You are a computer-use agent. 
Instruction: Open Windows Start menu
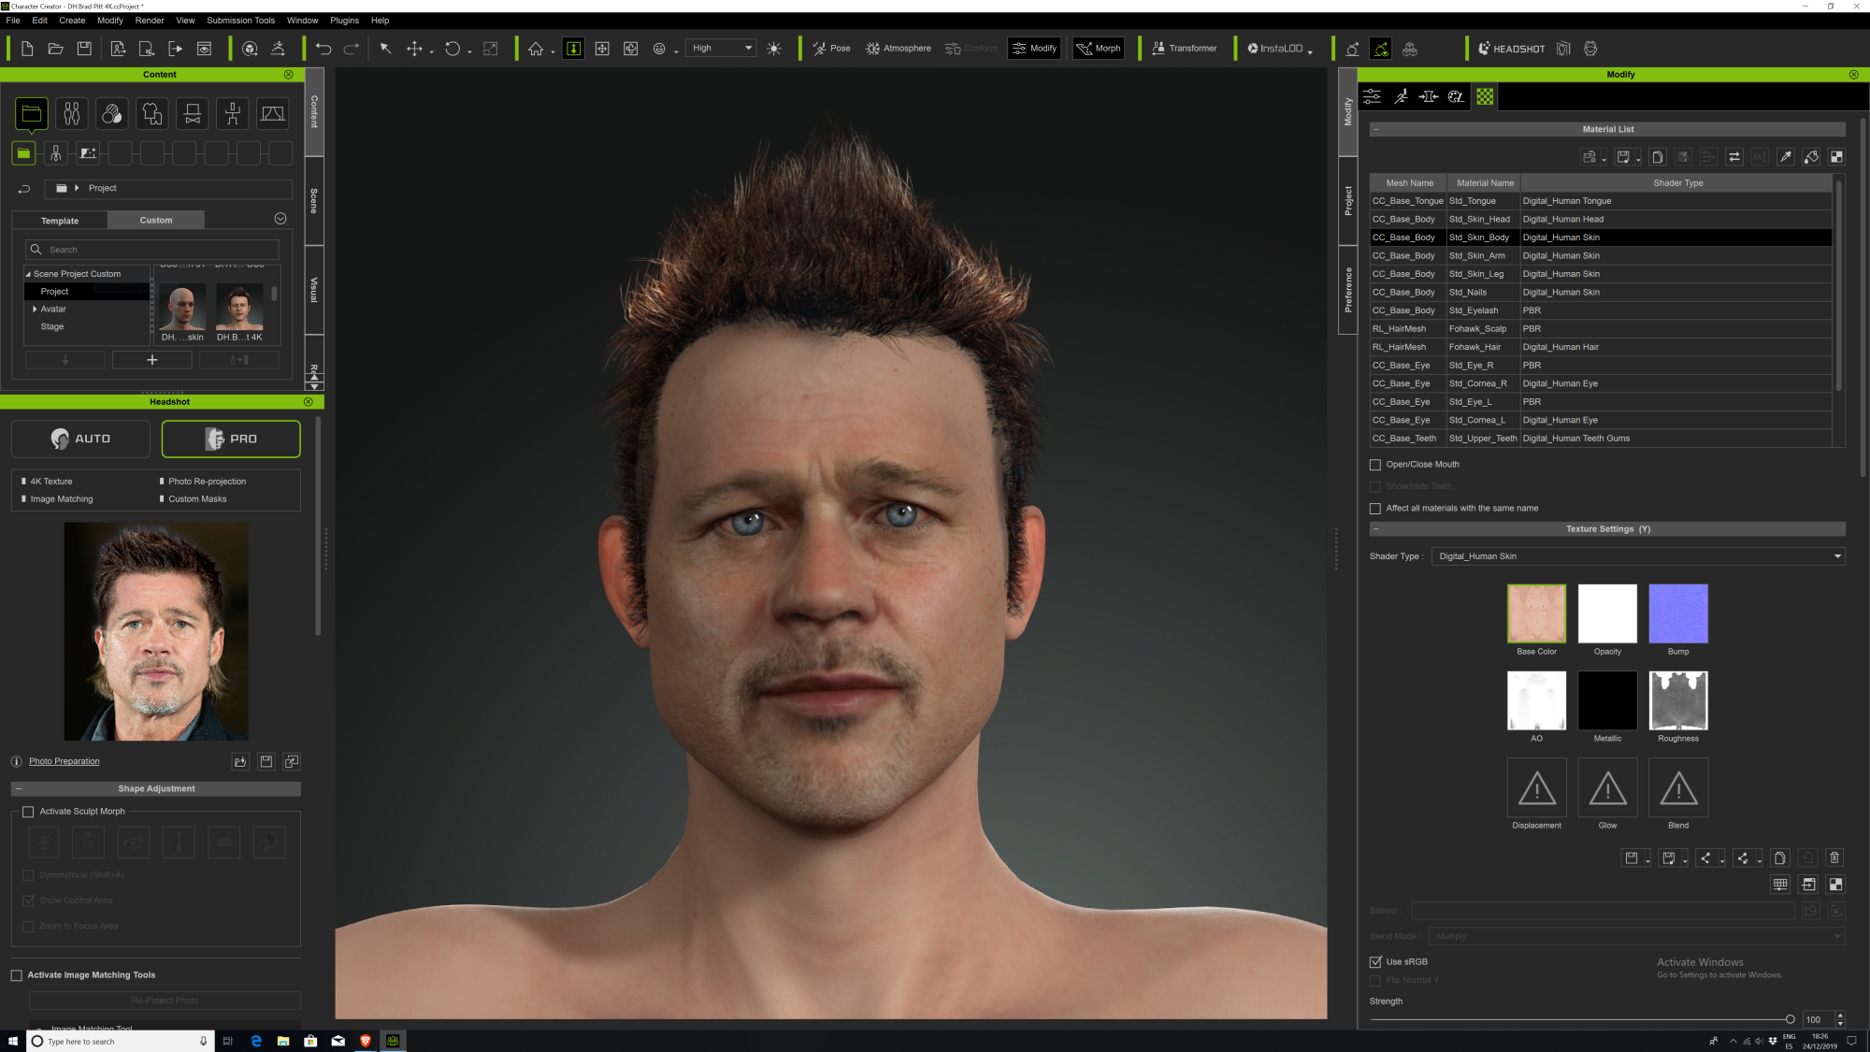[x=12, y=1041]
